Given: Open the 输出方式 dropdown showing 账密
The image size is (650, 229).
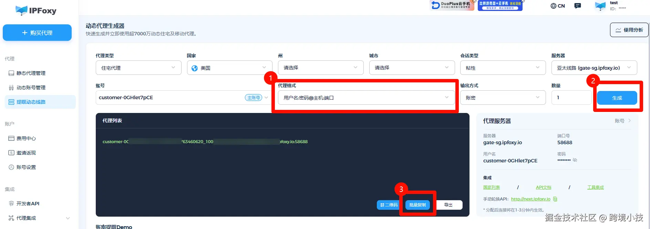Looking at the screenshot, I should (503, 98).
